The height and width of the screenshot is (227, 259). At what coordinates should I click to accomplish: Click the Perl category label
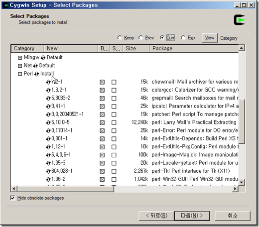click(x=28, y=74)
